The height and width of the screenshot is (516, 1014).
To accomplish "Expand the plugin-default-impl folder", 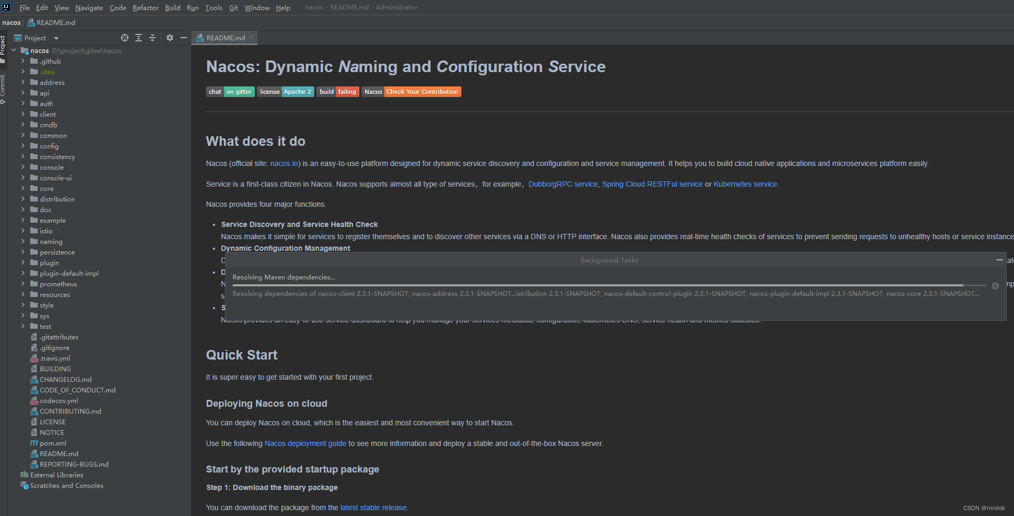I will [x=23, y=273].
